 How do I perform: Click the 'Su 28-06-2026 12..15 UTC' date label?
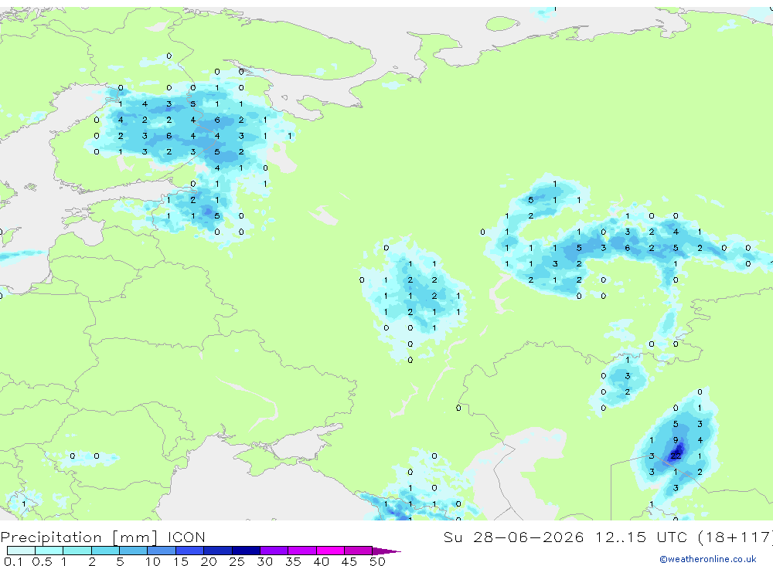(567, 537)
